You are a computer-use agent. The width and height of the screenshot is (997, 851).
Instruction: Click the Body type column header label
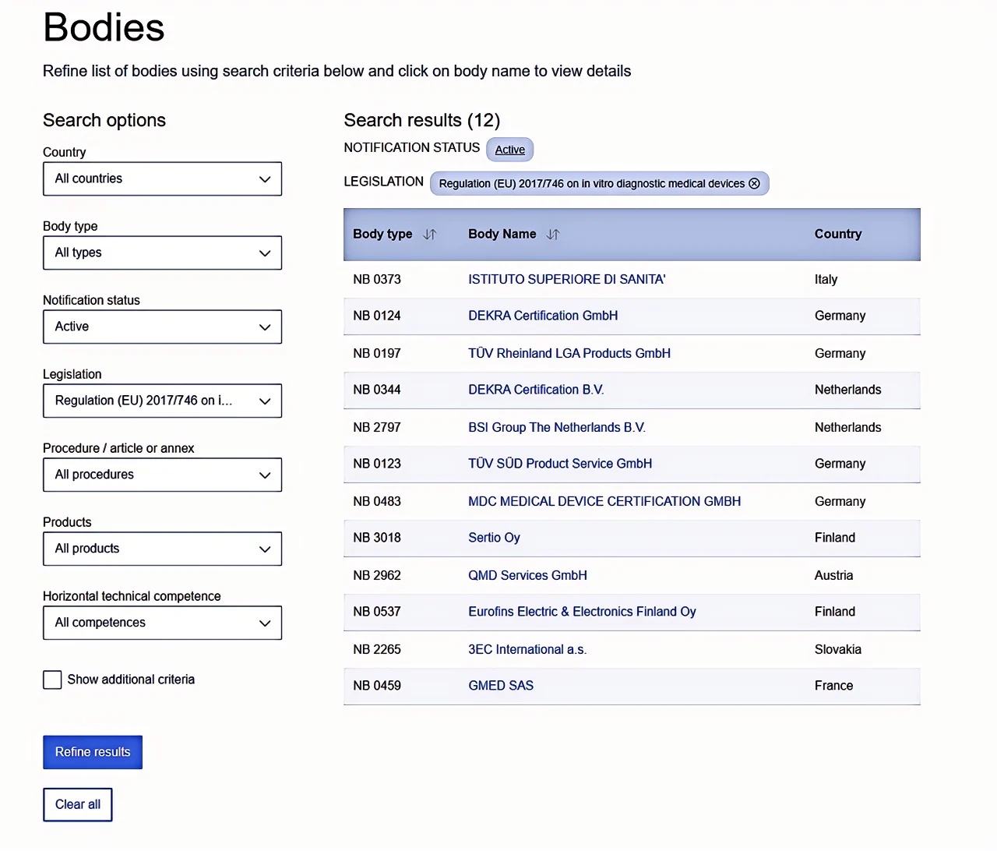382,234
